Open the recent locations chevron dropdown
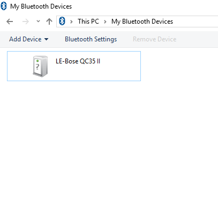 coord(38,21)
